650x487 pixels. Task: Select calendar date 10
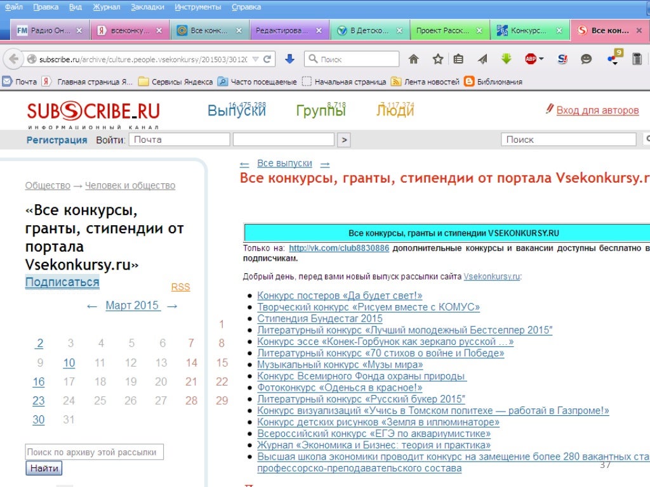click(x=69, y=363)
